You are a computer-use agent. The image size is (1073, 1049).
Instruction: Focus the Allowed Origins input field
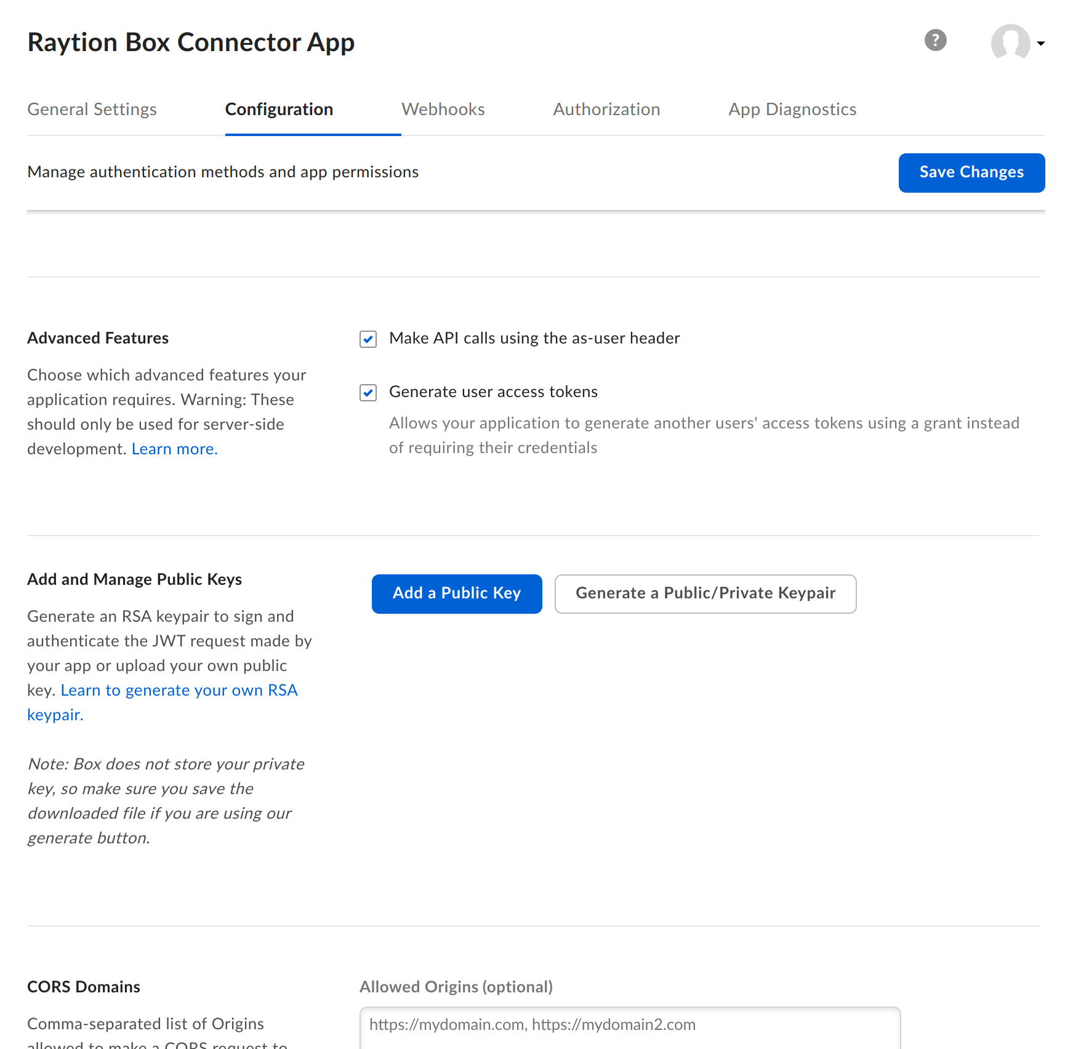pyautogui.click(x=629, y=1025)
